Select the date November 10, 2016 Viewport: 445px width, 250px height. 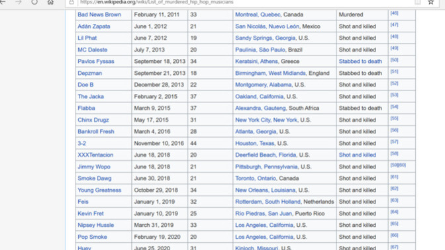pyautogui.click(x=159, y=143)
